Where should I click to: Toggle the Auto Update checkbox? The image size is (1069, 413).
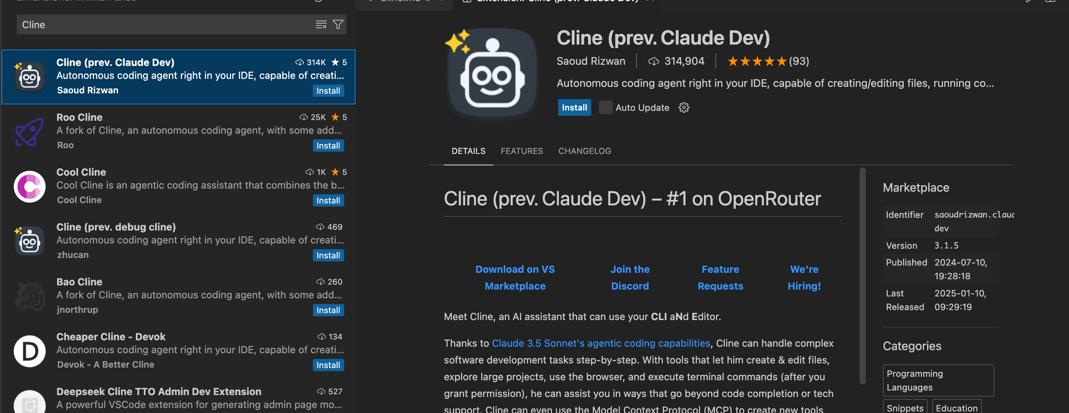pyautogui.click(x=605, y=107)
